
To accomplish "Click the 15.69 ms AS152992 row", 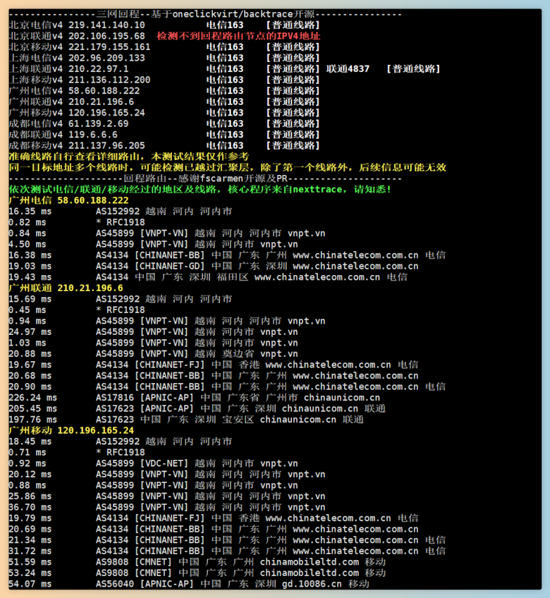I will [121, 300].
